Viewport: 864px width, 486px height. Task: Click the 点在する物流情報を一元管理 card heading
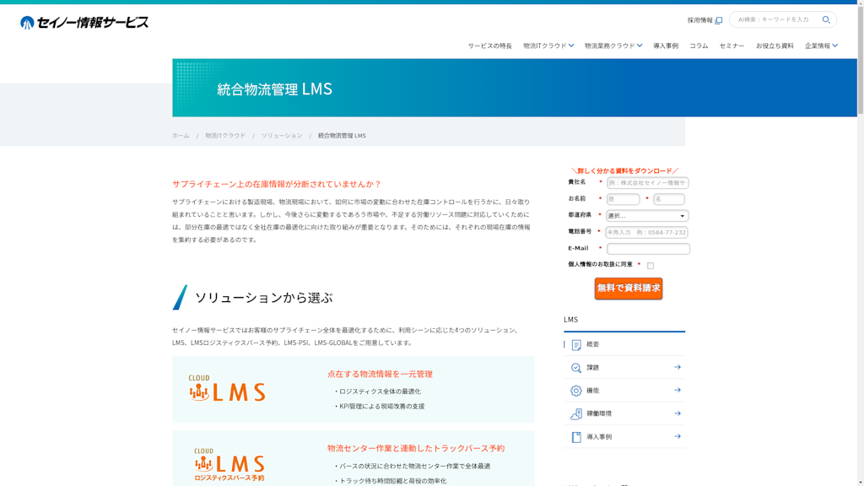[380, 374]
